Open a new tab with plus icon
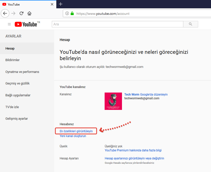This screenshot has height=172, width=211. [x=61, y=4]
